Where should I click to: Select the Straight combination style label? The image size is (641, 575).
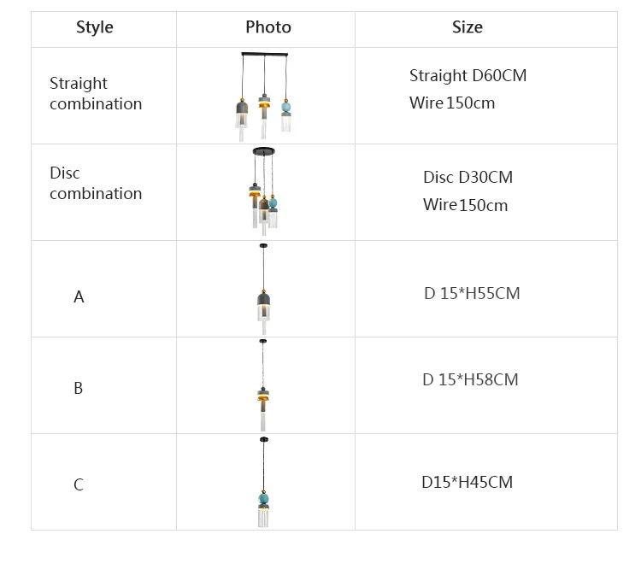[x=96, y=94]
